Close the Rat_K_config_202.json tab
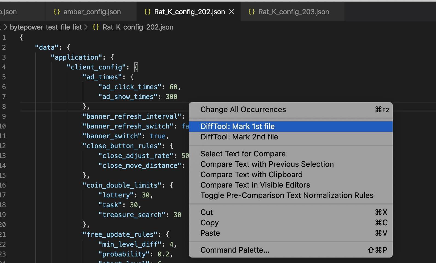436x263 pixels. coord(232,11)
